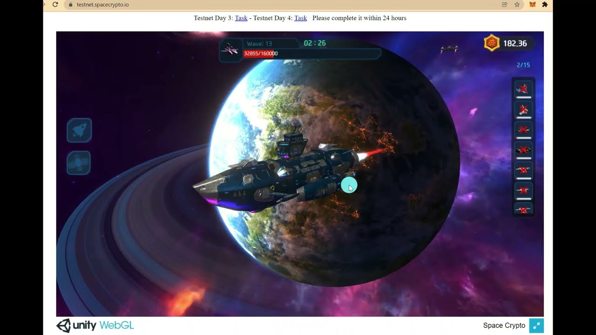Click the Wave: 13 label

(259, 44)
